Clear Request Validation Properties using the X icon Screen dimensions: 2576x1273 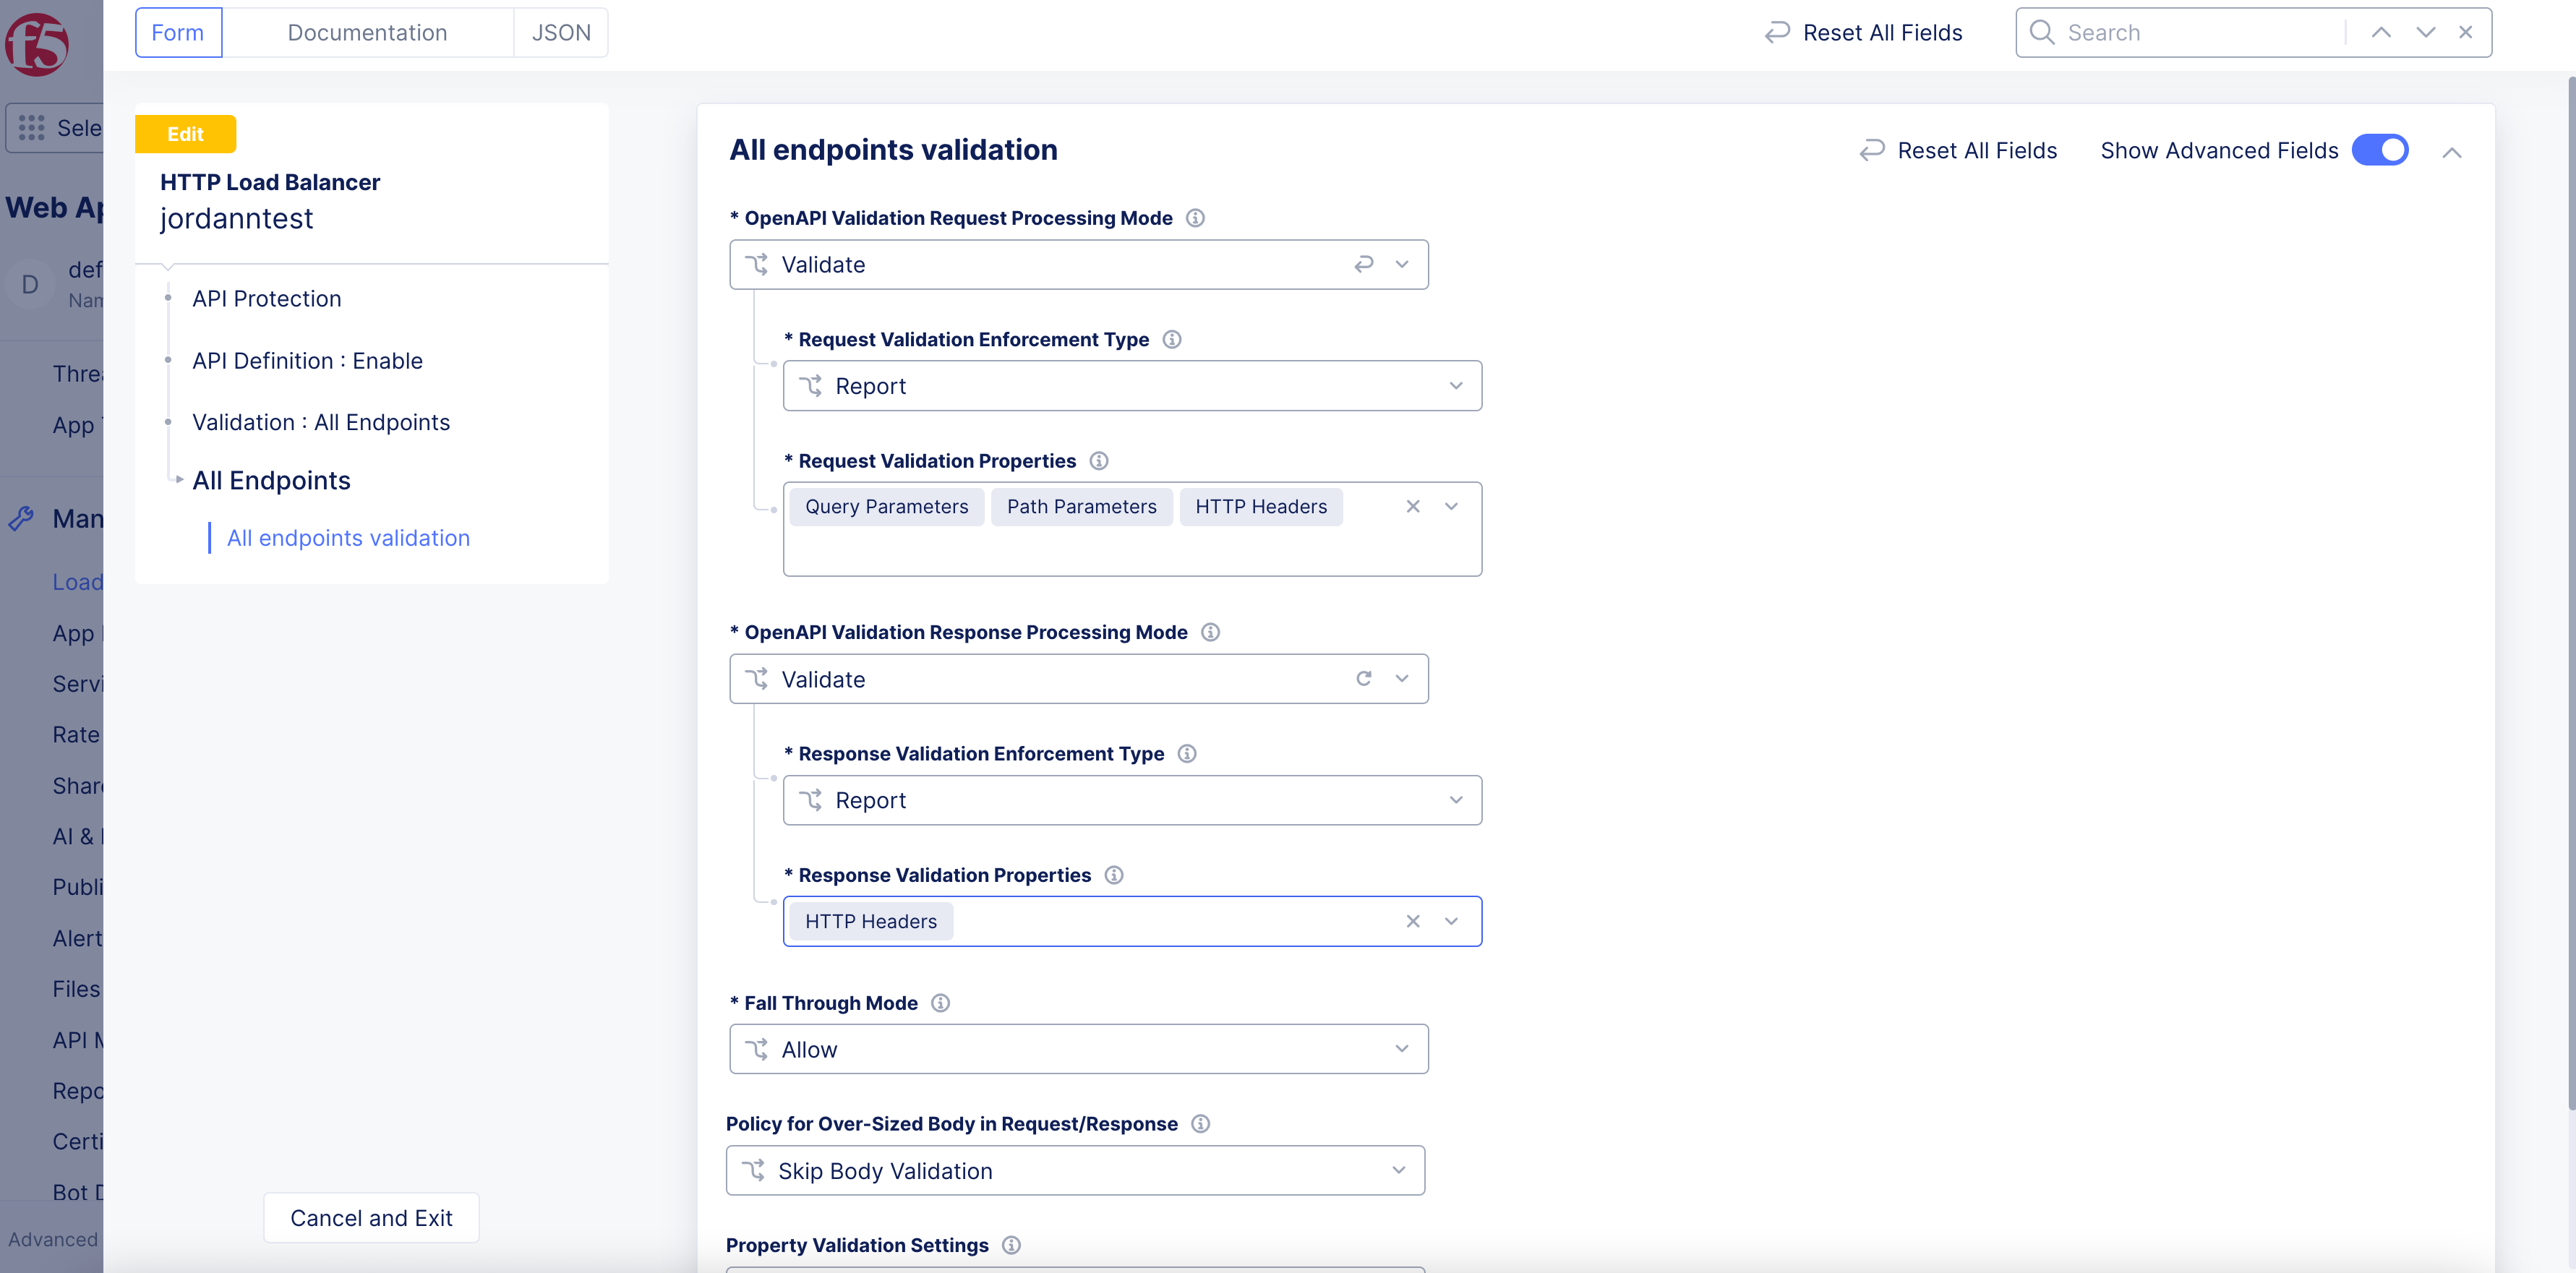pos(1413,506)
